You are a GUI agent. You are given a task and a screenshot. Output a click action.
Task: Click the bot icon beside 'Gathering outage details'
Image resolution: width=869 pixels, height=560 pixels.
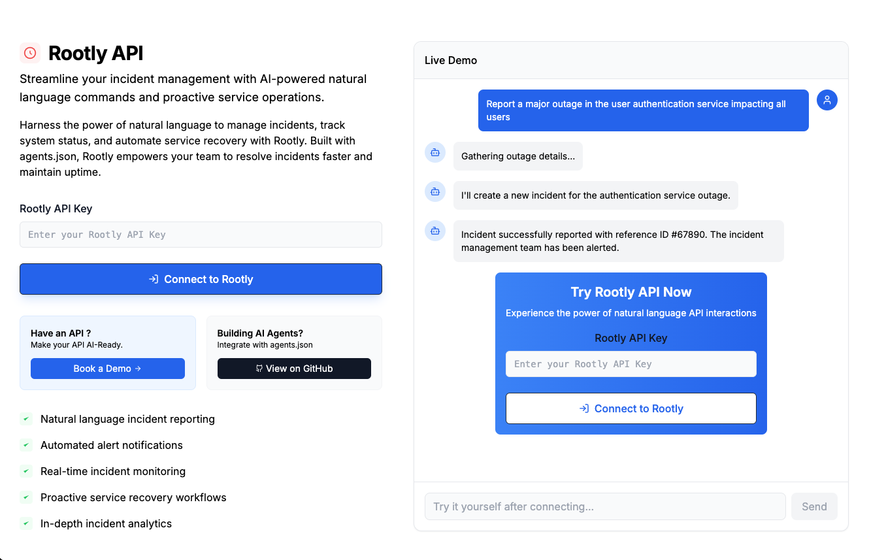[435, 152]
